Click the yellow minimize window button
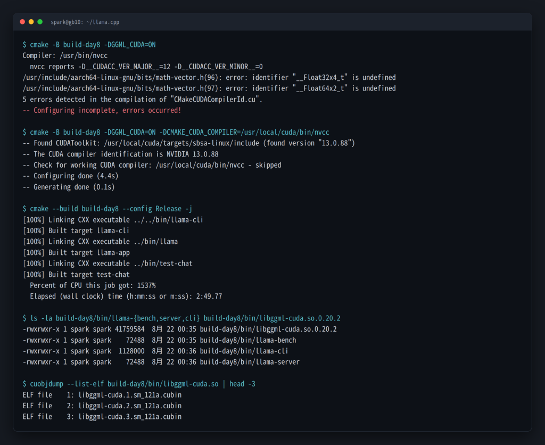The height and width of the screenshot is (445, 545). tap(31, 22)
